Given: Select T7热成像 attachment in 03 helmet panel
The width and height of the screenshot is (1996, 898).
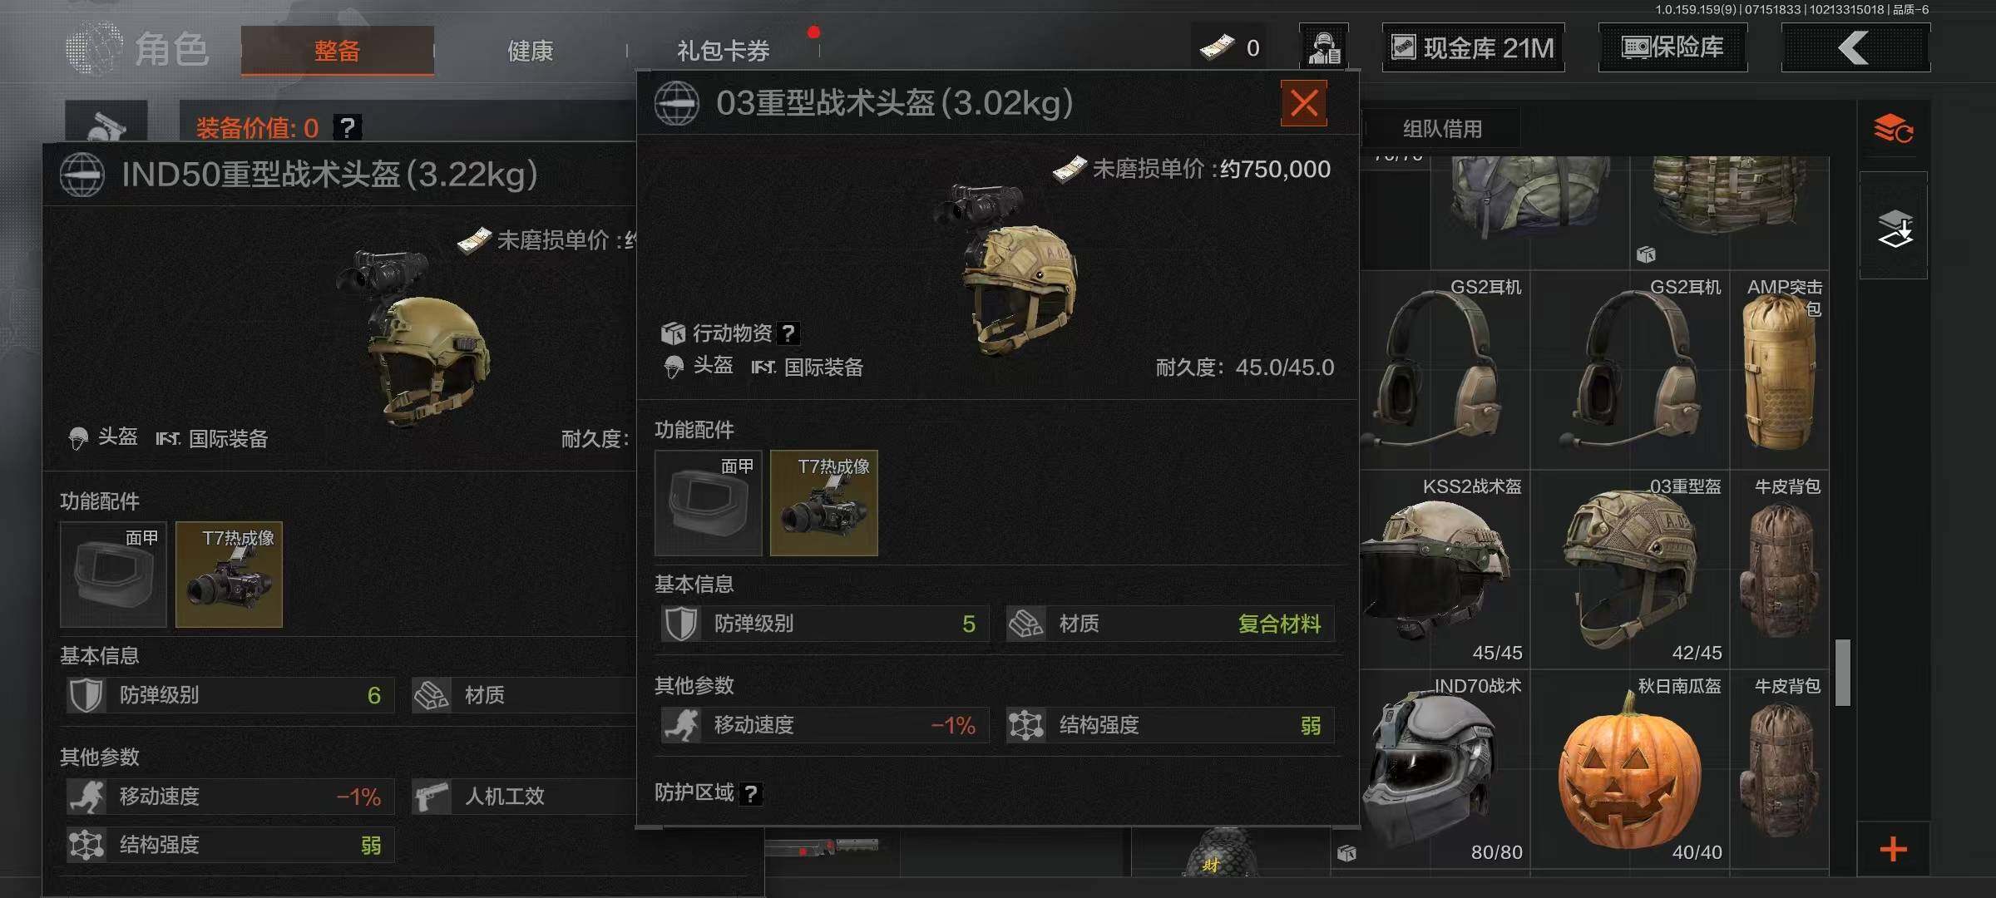Looking at the screenshot, I should [824, 503].
